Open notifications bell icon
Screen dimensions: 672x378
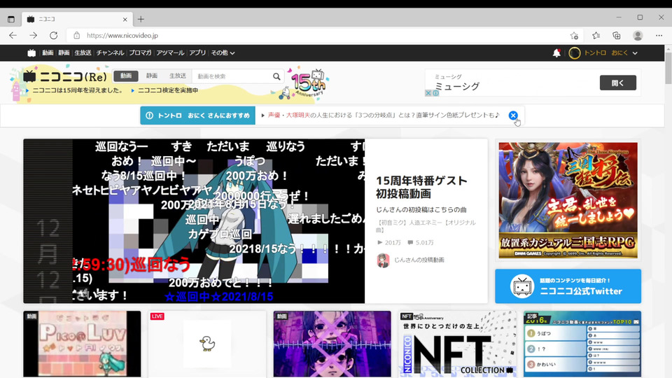pyautogui.click(x=556, y=52)
